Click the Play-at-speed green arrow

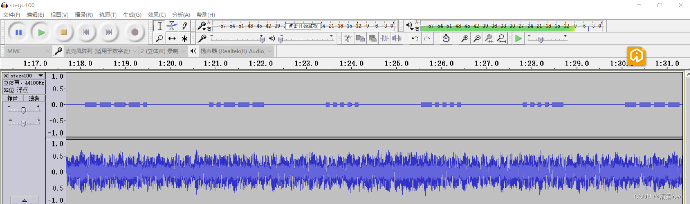[x=519, y=39]
